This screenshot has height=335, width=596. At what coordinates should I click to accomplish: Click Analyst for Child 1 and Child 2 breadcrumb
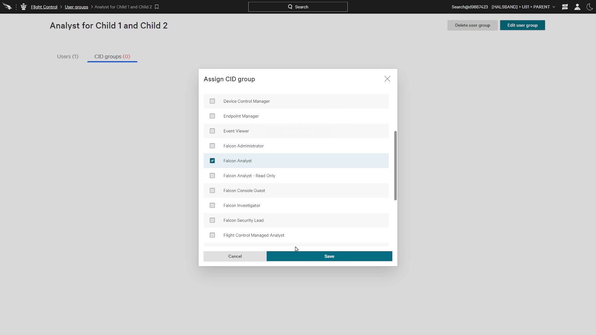click(123, 7)
